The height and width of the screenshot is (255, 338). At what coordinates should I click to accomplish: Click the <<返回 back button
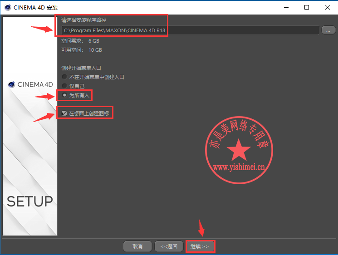pos(169,246)
